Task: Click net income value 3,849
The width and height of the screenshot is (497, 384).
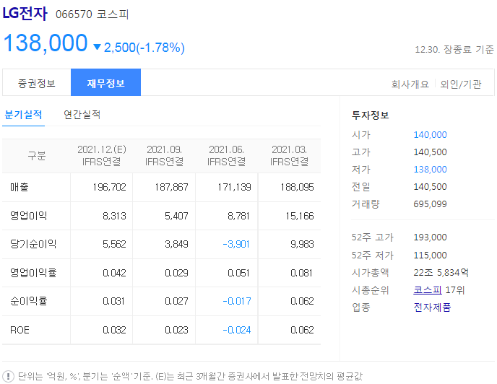Action: coord(176,244)
